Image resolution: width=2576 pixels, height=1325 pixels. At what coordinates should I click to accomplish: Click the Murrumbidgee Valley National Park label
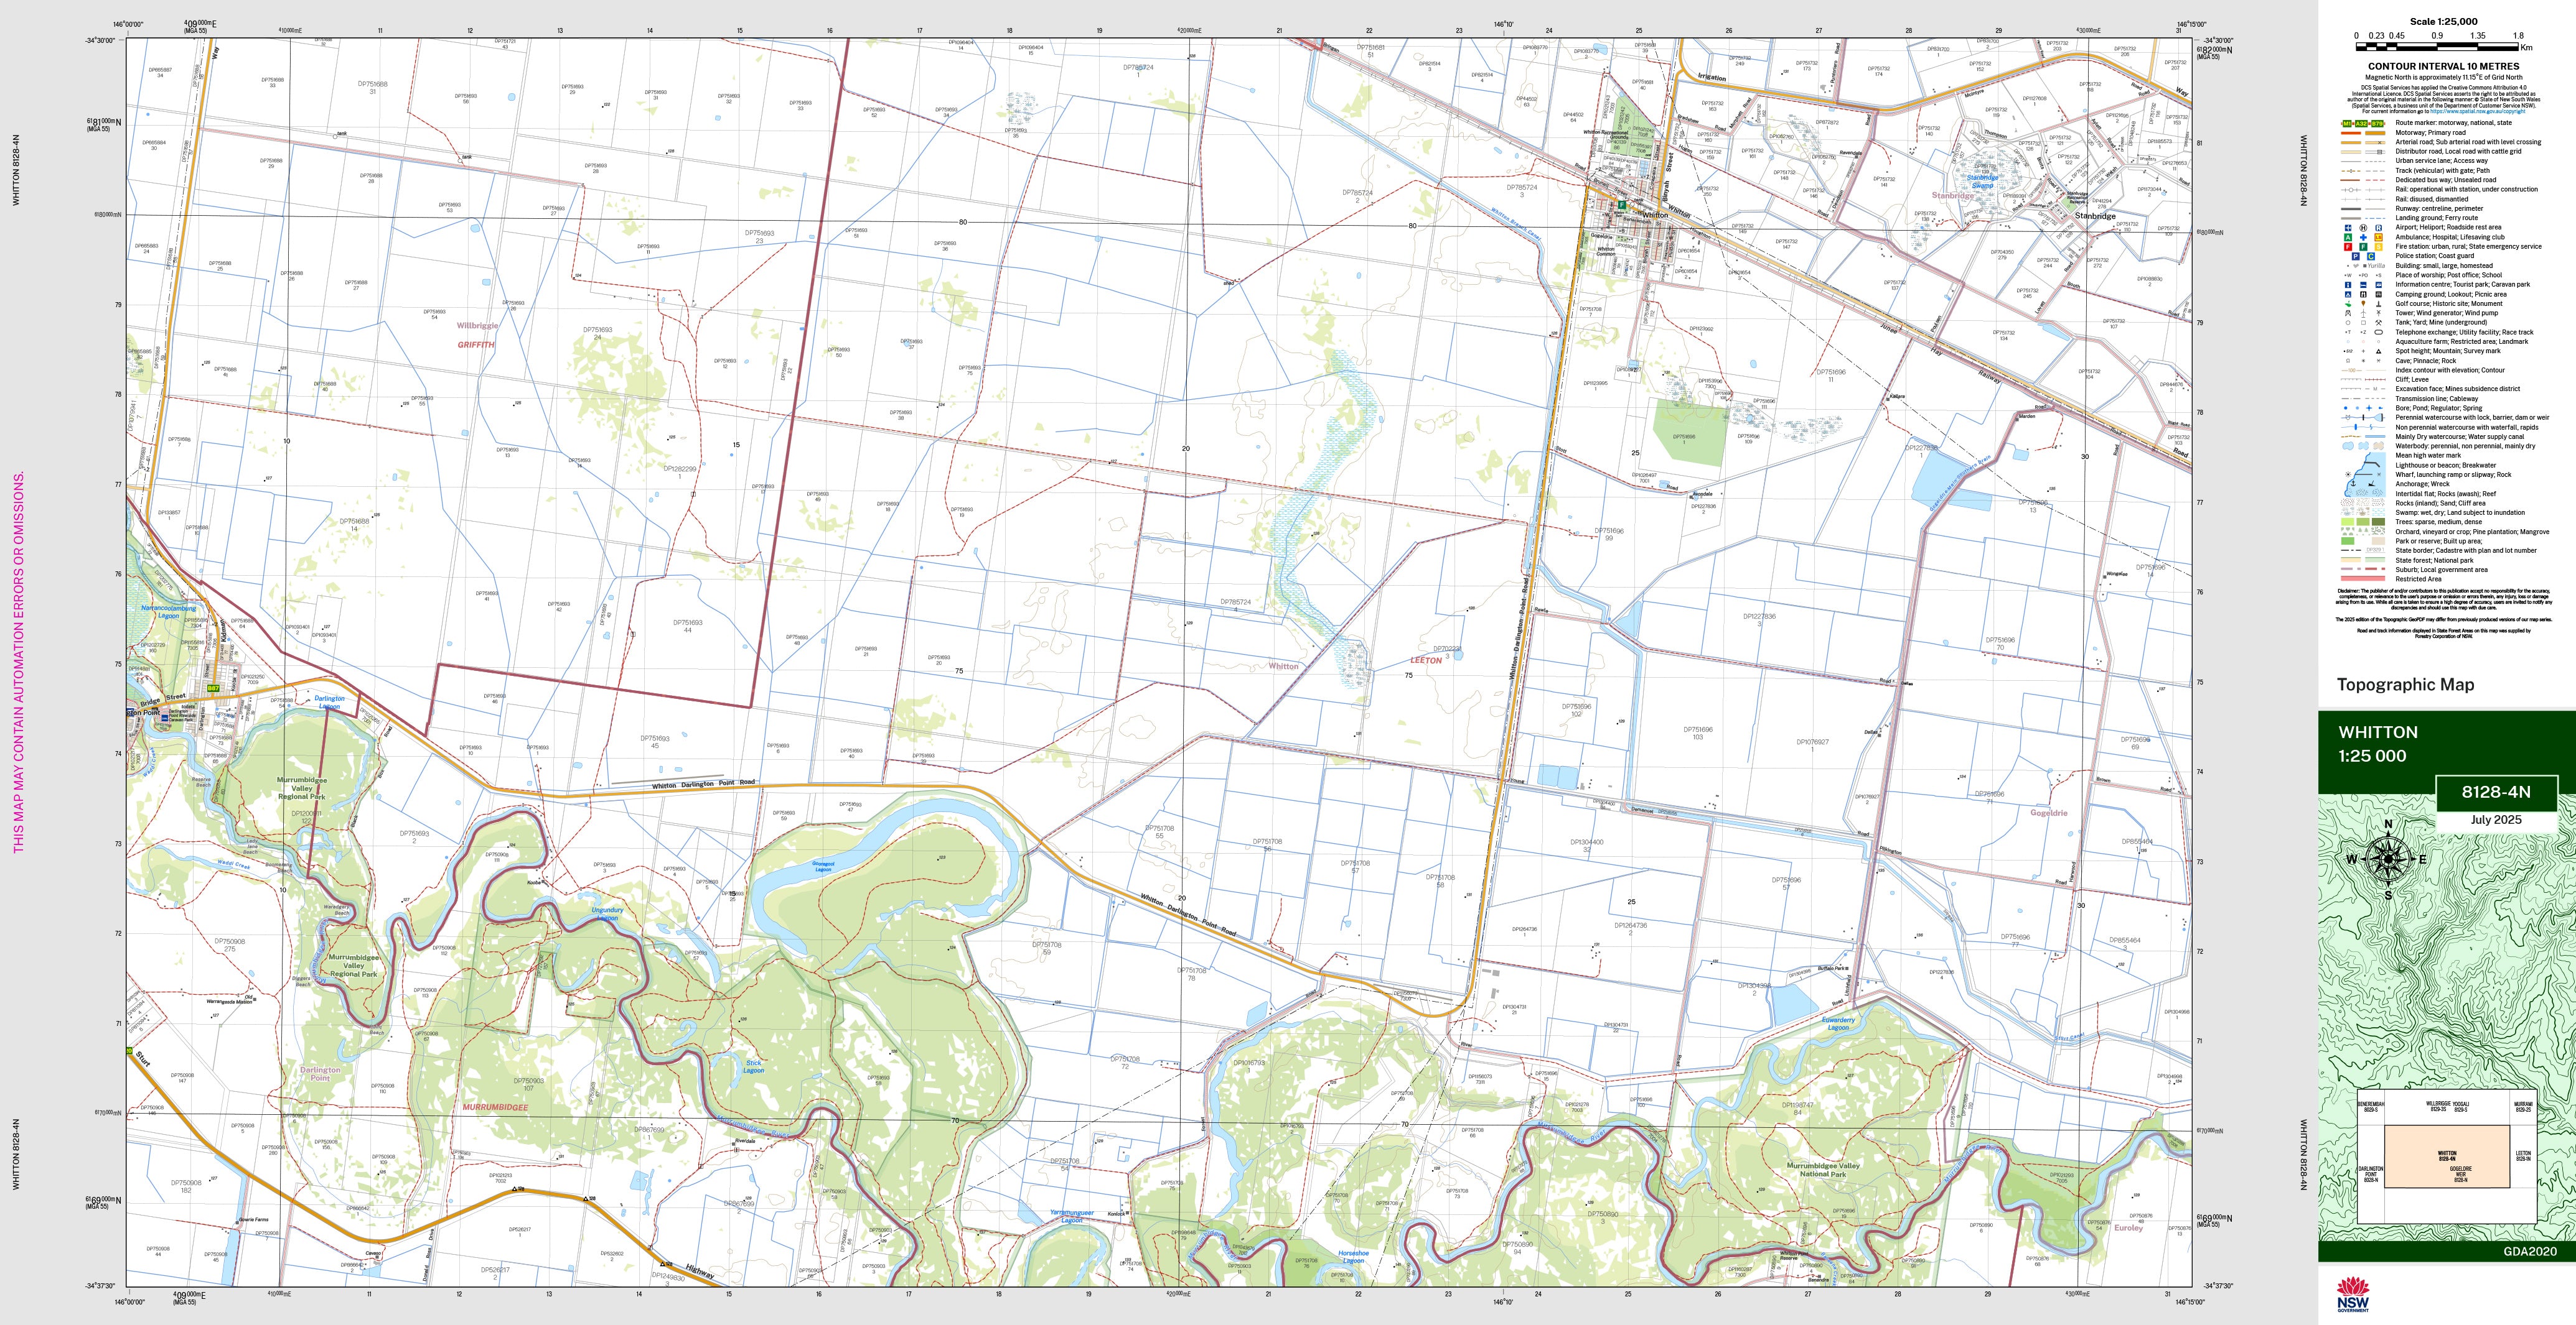click(x=1823, y=1169)
